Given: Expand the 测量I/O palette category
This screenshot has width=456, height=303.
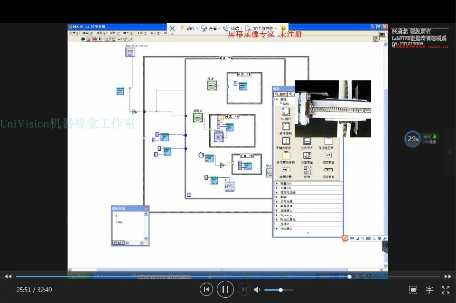Looking at the screenshot, I should (x=277, y=184).
